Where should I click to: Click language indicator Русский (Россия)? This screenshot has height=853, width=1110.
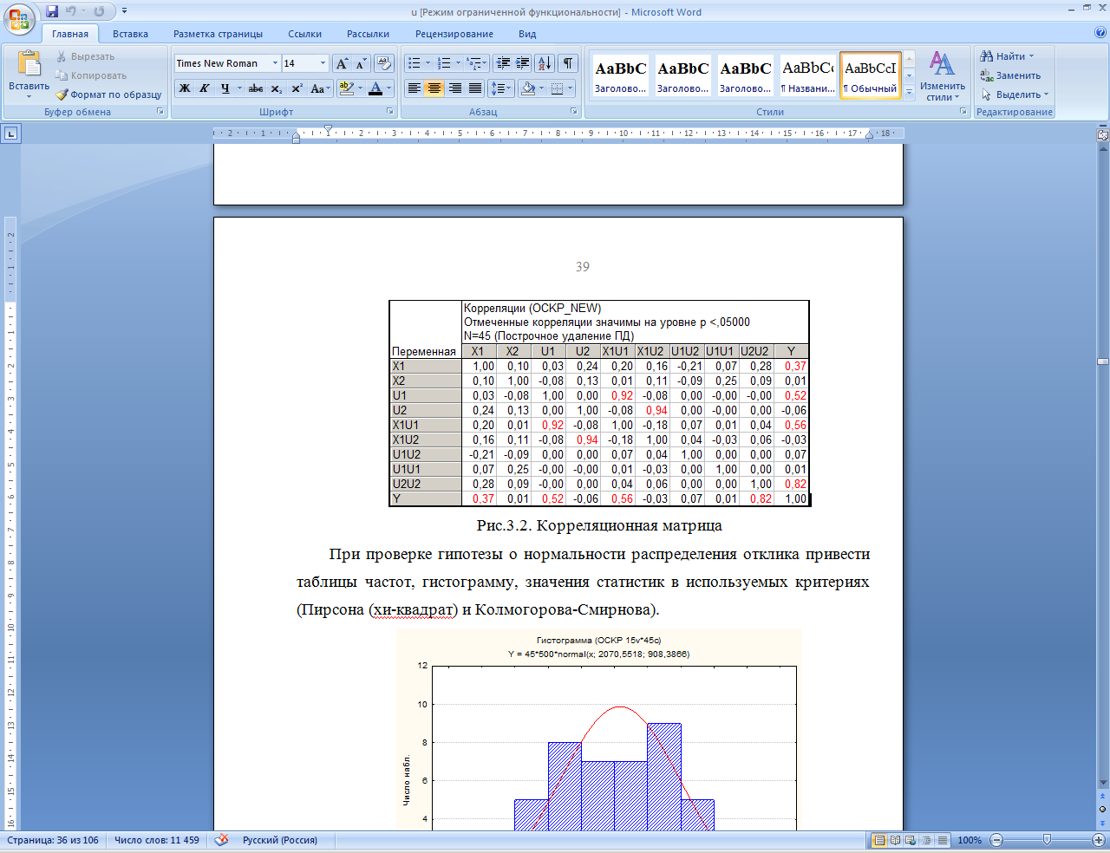click(279, 840)
